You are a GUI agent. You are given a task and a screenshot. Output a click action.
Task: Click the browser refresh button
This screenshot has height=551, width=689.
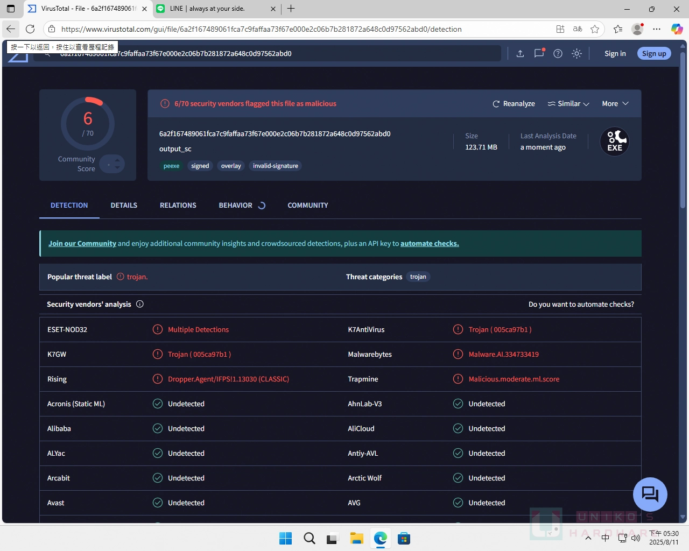click(x=30, y=29)
